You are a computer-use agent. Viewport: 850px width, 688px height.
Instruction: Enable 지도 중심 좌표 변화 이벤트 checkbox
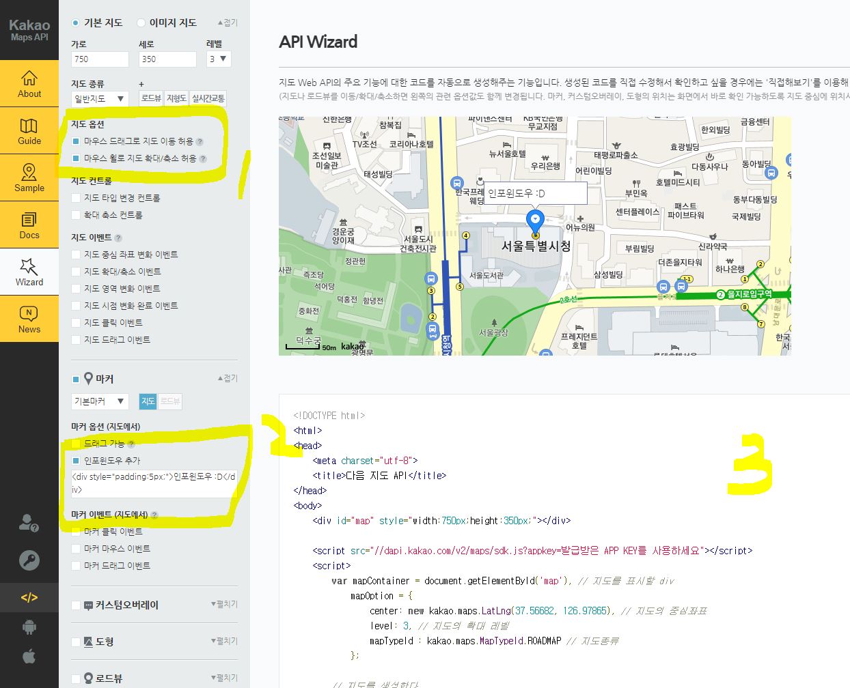click(76, 255)
